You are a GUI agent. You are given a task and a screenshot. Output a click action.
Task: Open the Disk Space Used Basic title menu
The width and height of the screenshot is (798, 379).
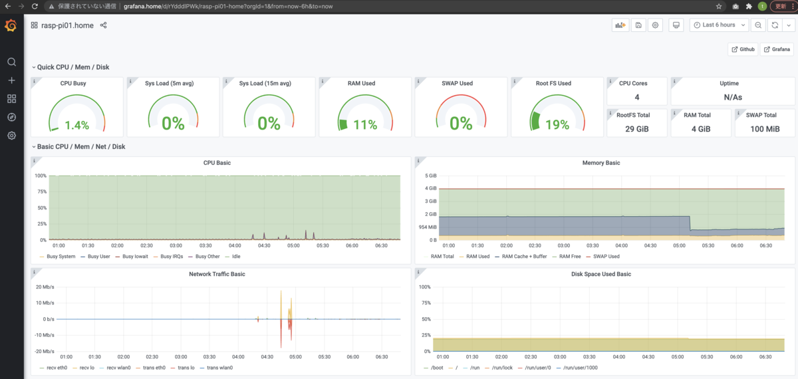click(x=601, y=274)
